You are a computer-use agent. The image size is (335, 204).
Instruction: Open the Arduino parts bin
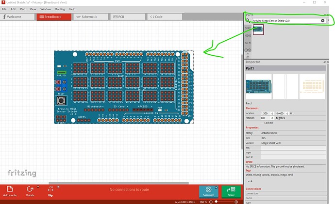point(248,50)
